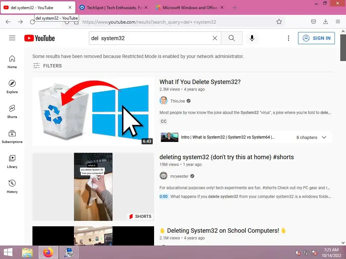Open the ThioJoe channel avatar

coord(164,101)
